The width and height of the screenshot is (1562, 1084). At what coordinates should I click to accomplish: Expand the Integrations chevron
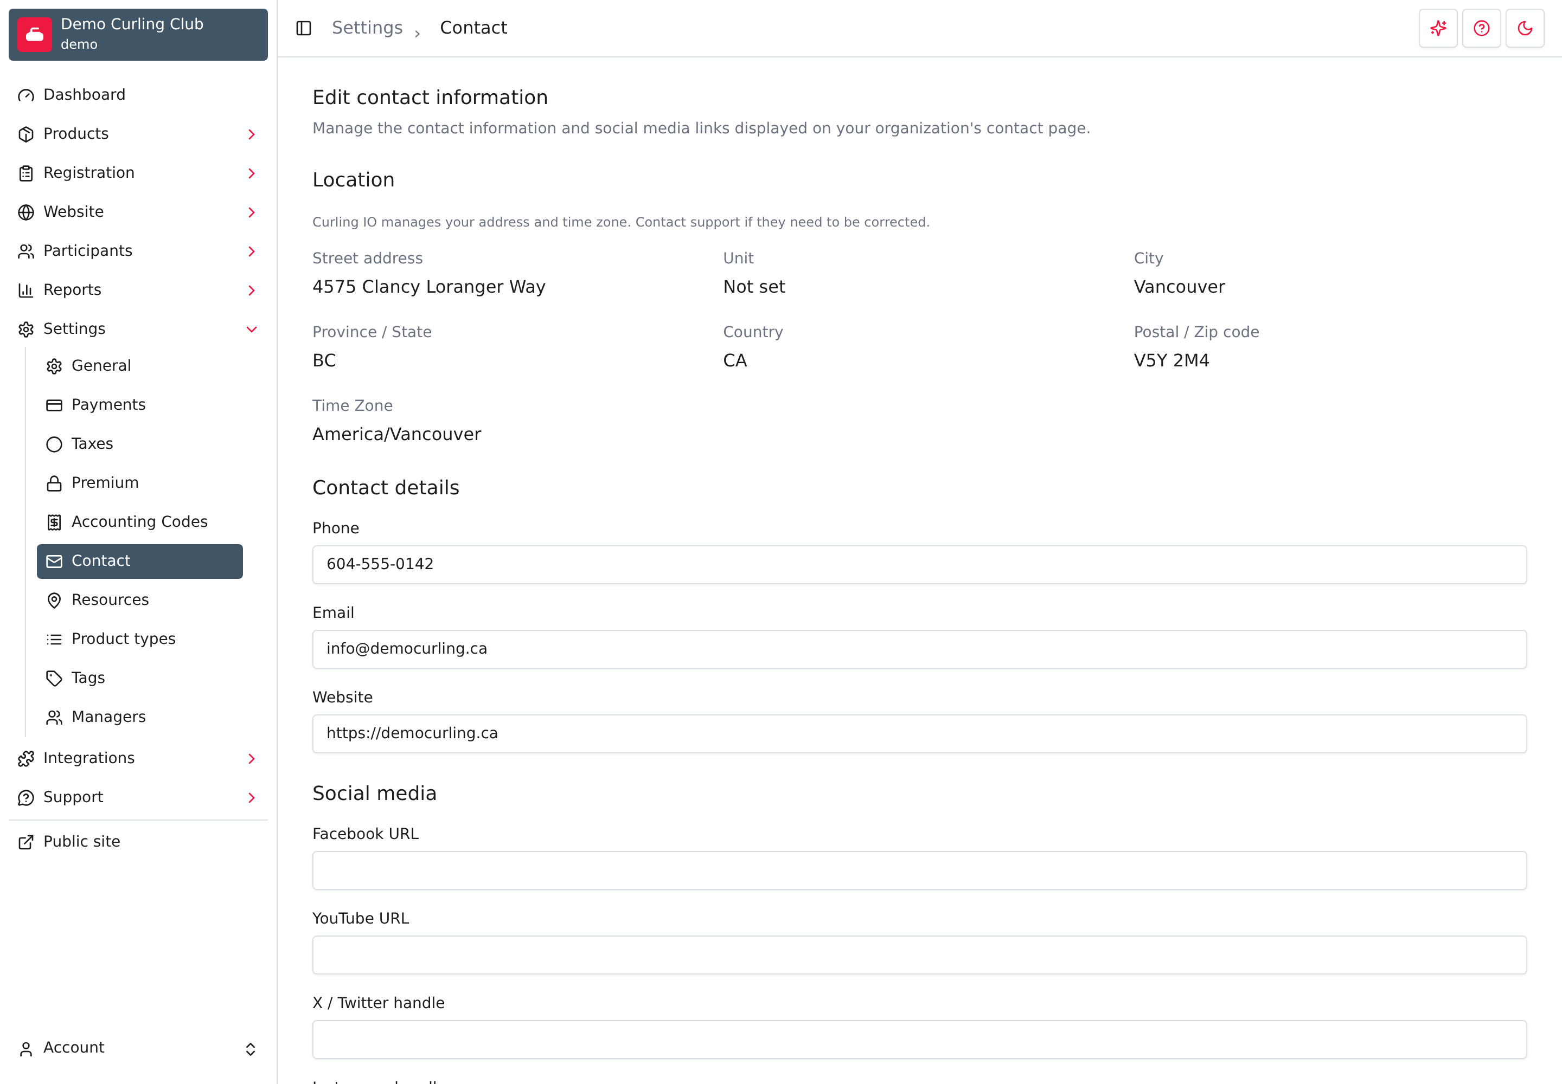tap(252, 759)
